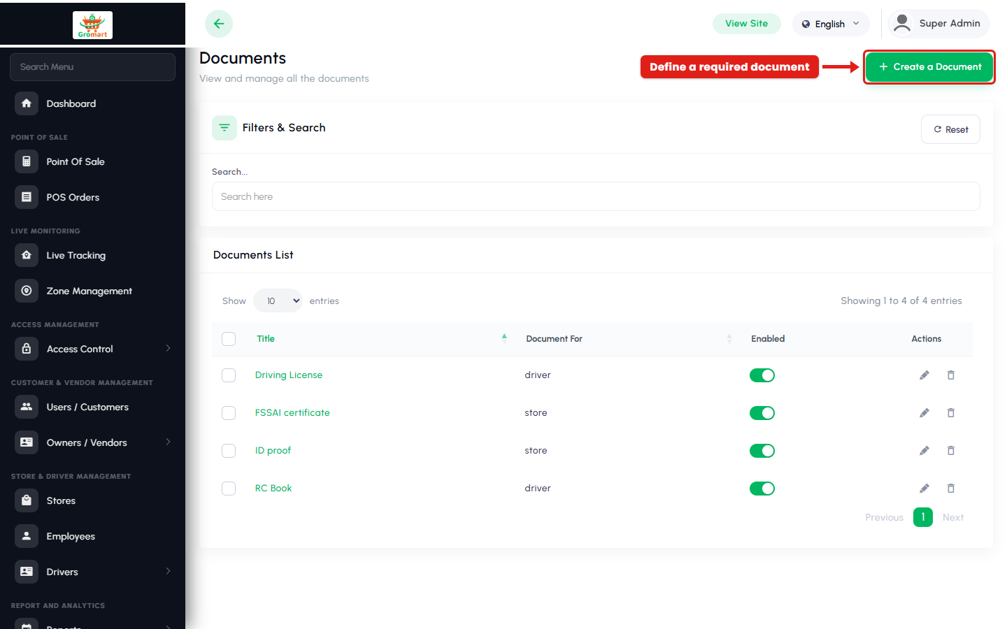Delete the FSSAI certificate entry

[x=951, y=413]
